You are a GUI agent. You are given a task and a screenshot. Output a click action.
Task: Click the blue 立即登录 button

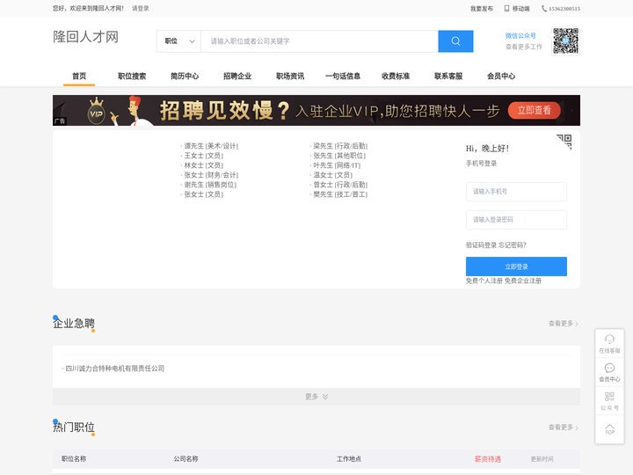pyautogui.click(x=516, y=267)
